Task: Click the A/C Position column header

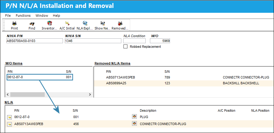Action: [227, 110]
